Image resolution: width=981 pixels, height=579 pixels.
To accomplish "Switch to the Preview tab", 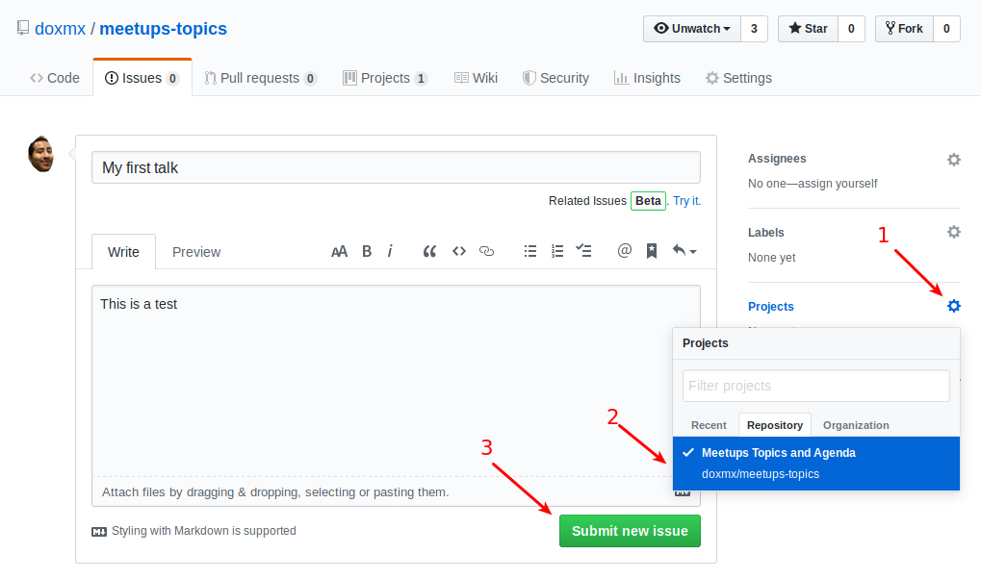I will (196, 252).
